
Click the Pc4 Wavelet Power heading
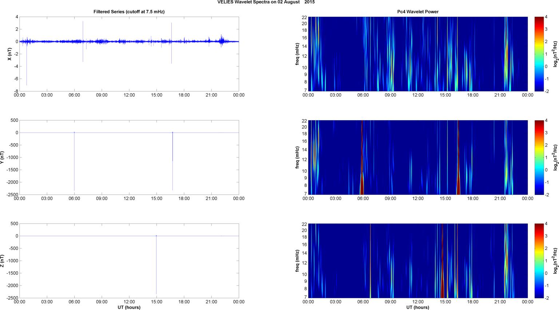click(x=417, y=12)
